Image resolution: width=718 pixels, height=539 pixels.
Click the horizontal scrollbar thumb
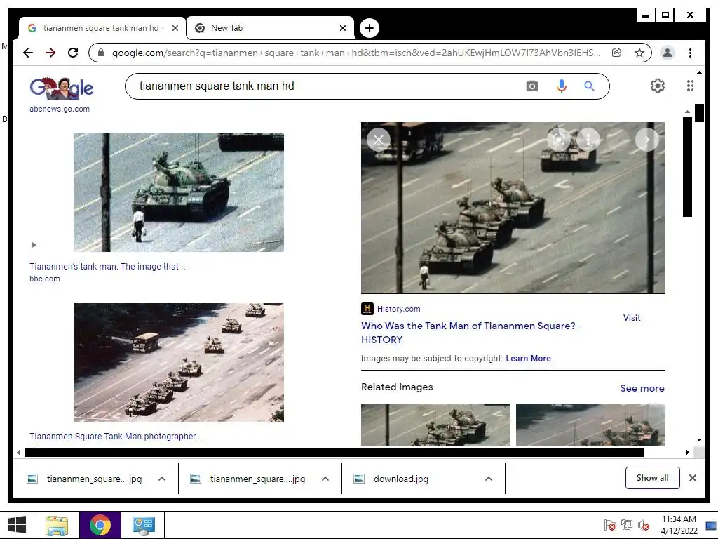point(334,453)
